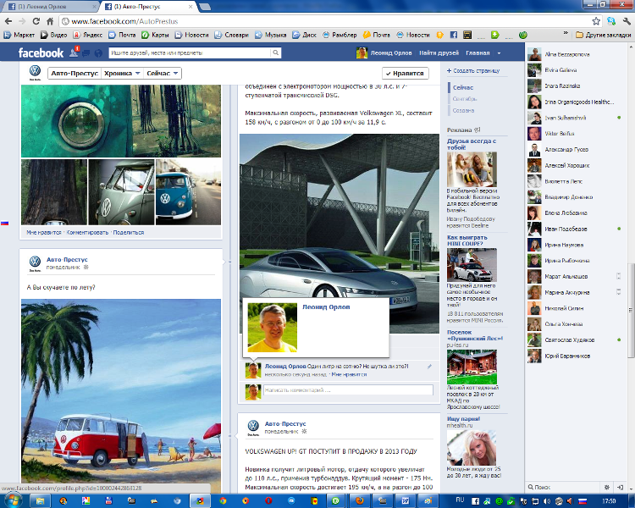Viewport: 635px width, 508px height.
Task: Toggle the Нравится page like button
Action: (x=405, y=74)
